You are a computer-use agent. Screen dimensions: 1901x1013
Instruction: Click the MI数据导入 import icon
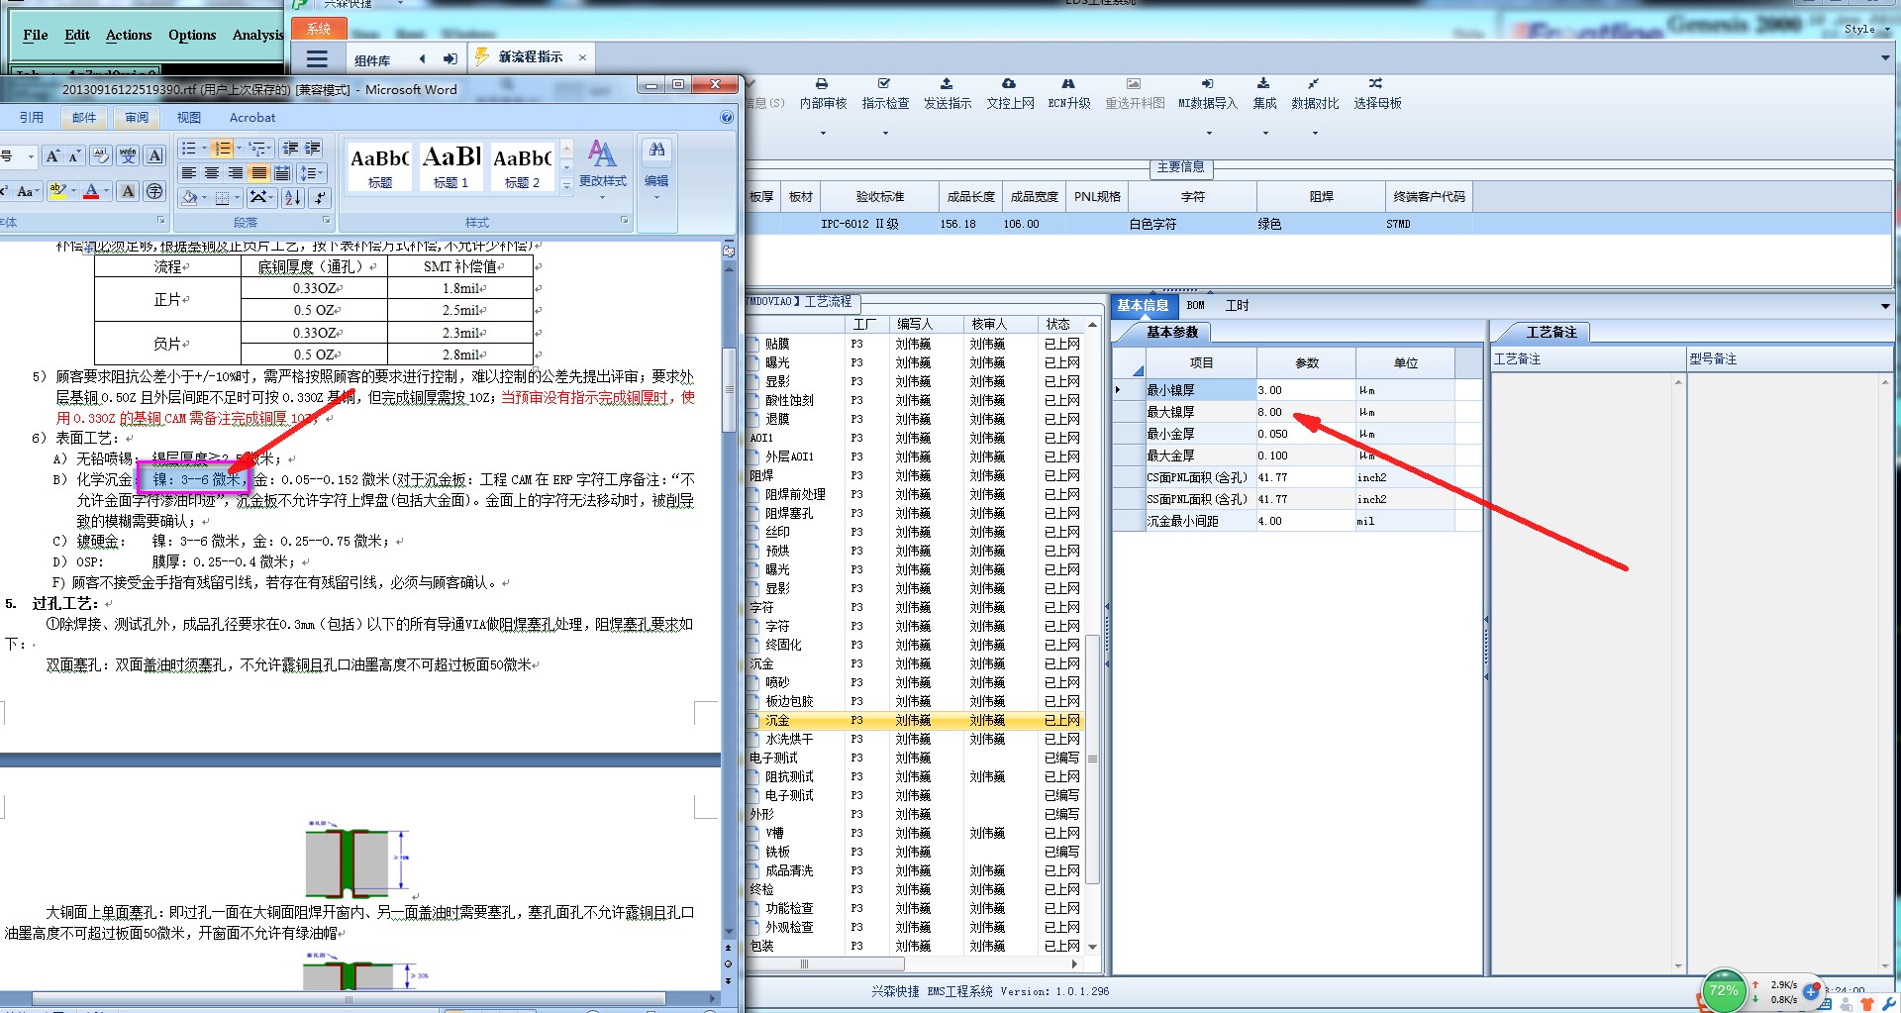pyautogui.click(x=1207, y=84)
